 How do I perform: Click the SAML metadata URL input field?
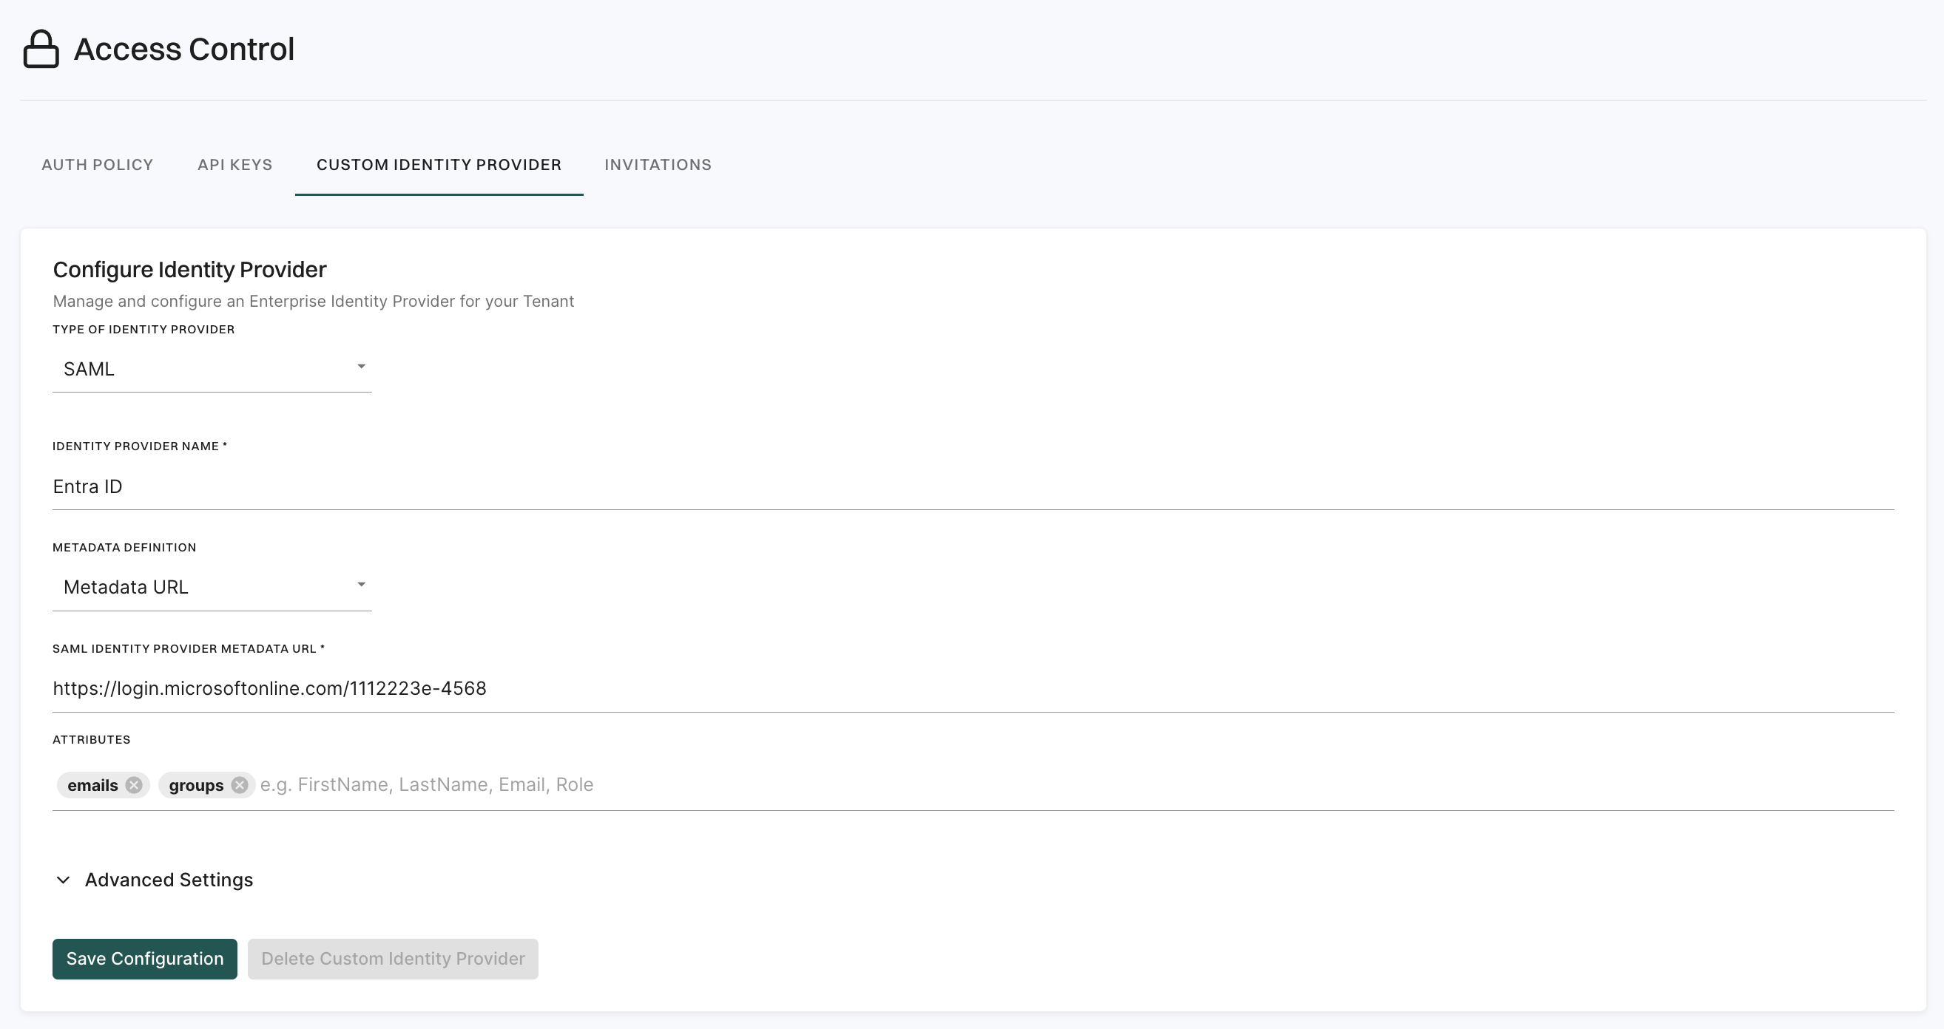point(973,688)
